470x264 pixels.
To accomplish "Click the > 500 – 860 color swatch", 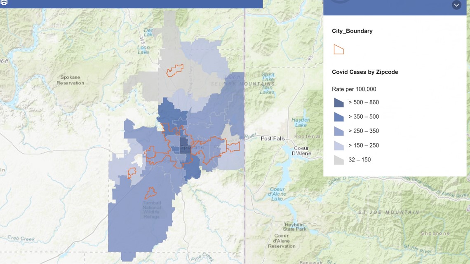I will click(x=338, y=103).
